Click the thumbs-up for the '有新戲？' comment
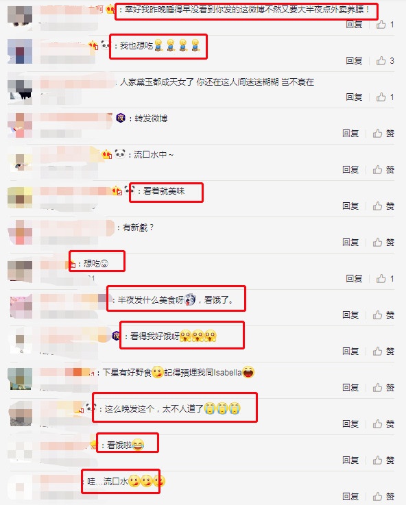This screenshot has width=406, height=505. pyautogui.click(x=383, y=242)
